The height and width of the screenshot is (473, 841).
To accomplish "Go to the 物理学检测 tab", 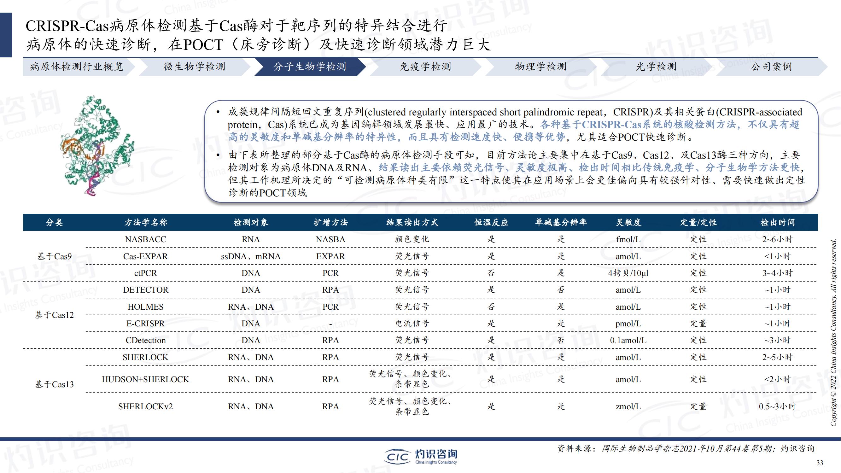I will (x=540, y=67).
